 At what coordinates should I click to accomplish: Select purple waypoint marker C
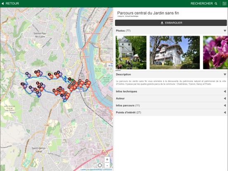click(25, 86)
